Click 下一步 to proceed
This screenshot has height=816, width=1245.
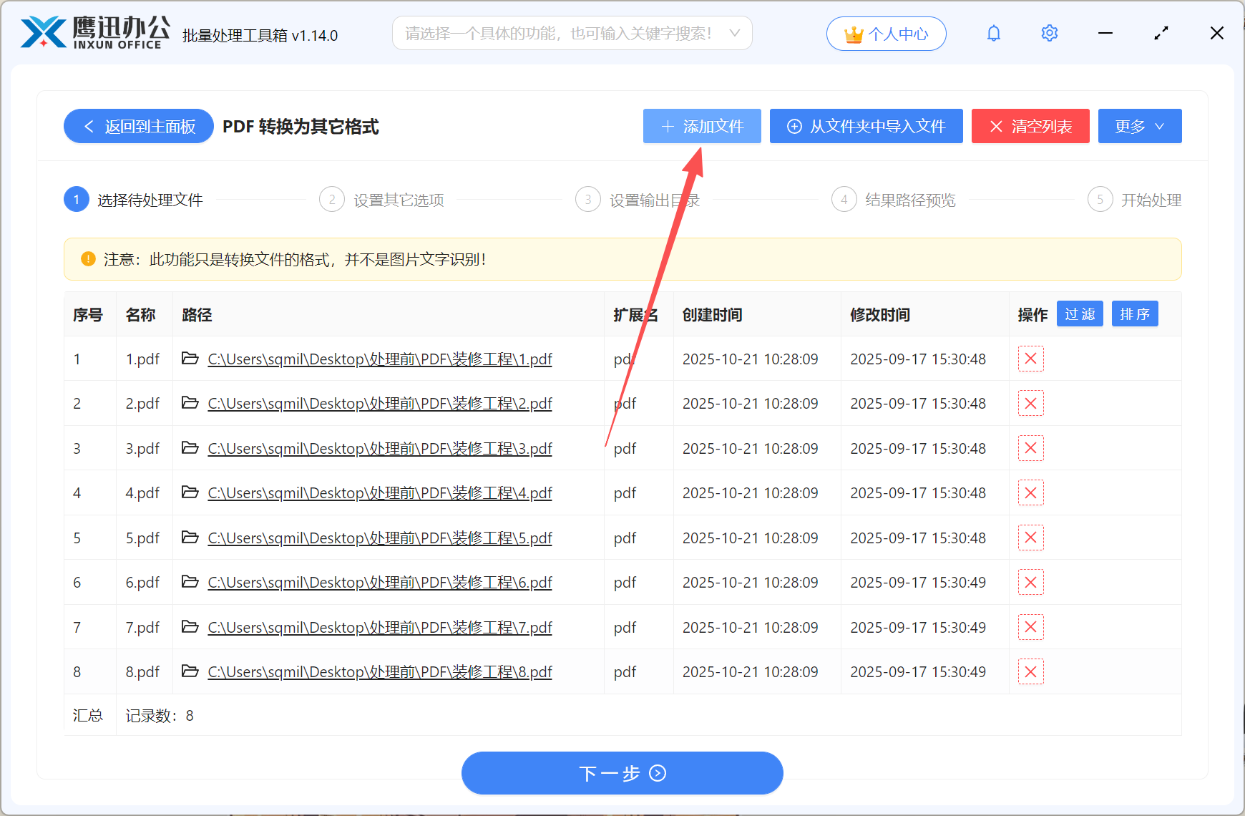622,773
